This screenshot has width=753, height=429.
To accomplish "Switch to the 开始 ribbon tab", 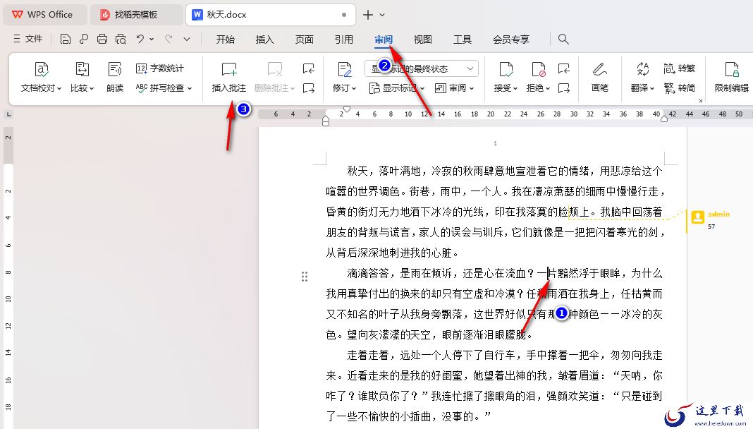I will (x=225, y=40).
